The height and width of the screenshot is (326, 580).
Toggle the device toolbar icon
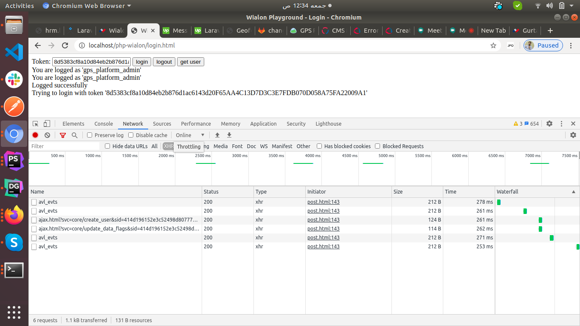(47, 124)
